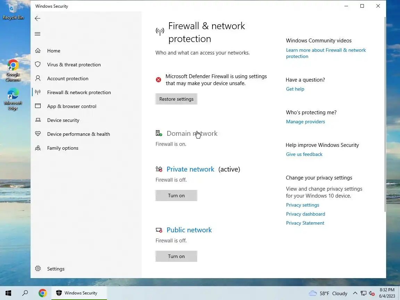Click the Device performance heart icon
This screenshot has height=300, width=400.
[38, 134]
